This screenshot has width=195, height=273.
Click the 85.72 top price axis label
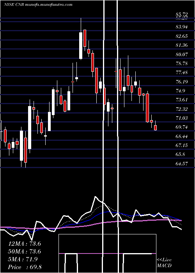(x=182, y=14)
